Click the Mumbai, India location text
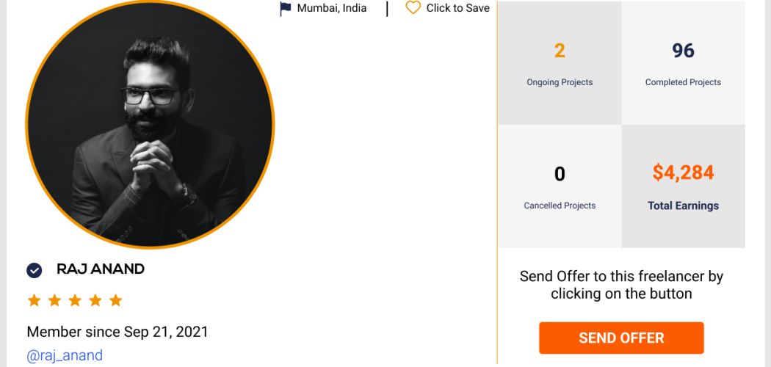 (x=332, y=9)
